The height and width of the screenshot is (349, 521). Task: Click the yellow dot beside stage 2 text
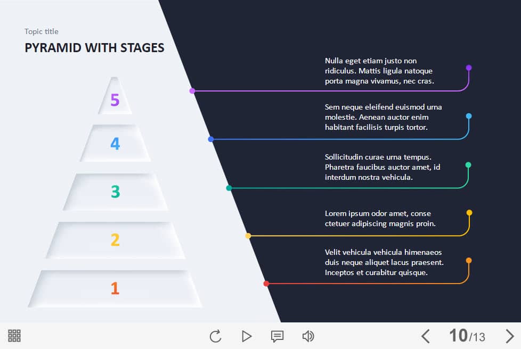click(469, 213)
